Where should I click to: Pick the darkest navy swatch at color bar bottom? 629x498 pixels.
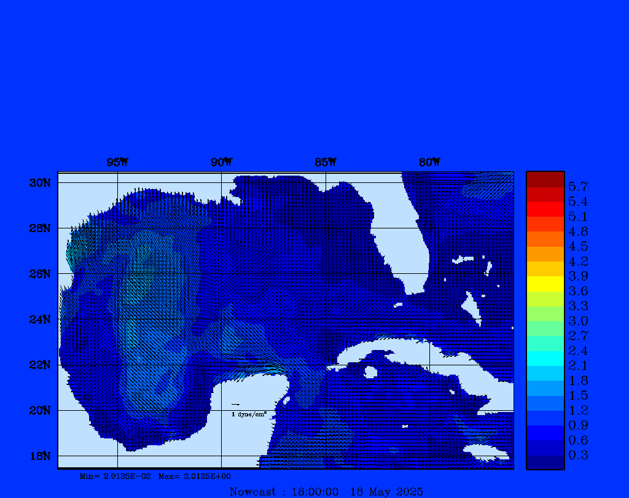545,462
